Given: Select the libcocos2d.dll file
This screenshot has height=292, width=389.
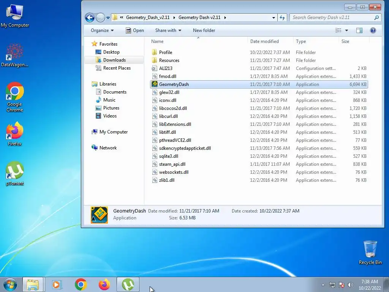Looking at the screenshot, I should pos(259,108).
